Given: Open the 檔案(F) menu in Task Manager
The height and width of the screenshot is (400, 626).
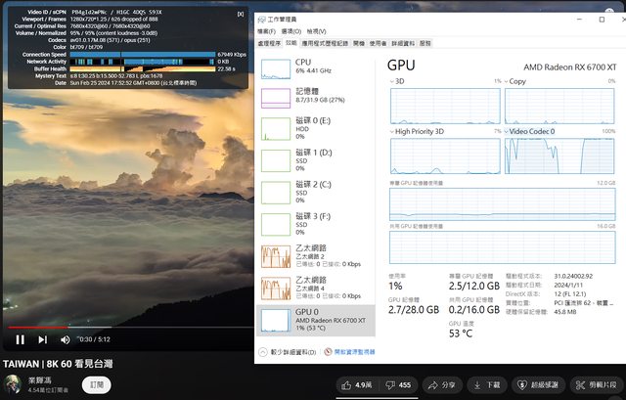Looking at the screenshot, I should tap(267, 31).
